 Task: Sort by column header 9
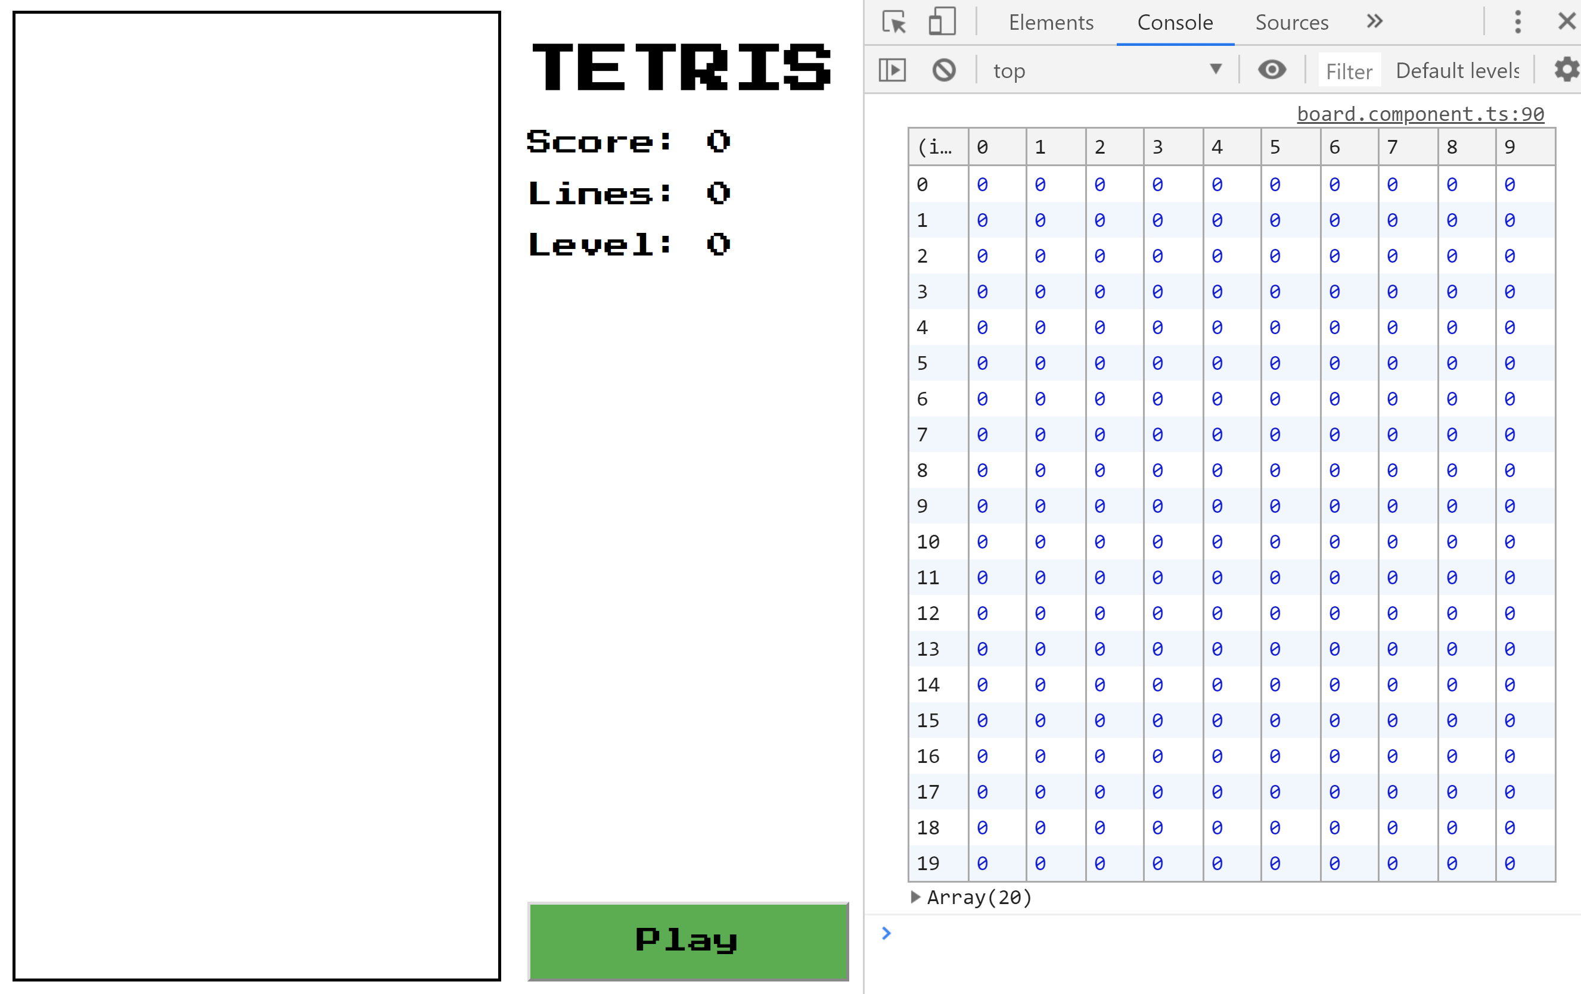1524,147
